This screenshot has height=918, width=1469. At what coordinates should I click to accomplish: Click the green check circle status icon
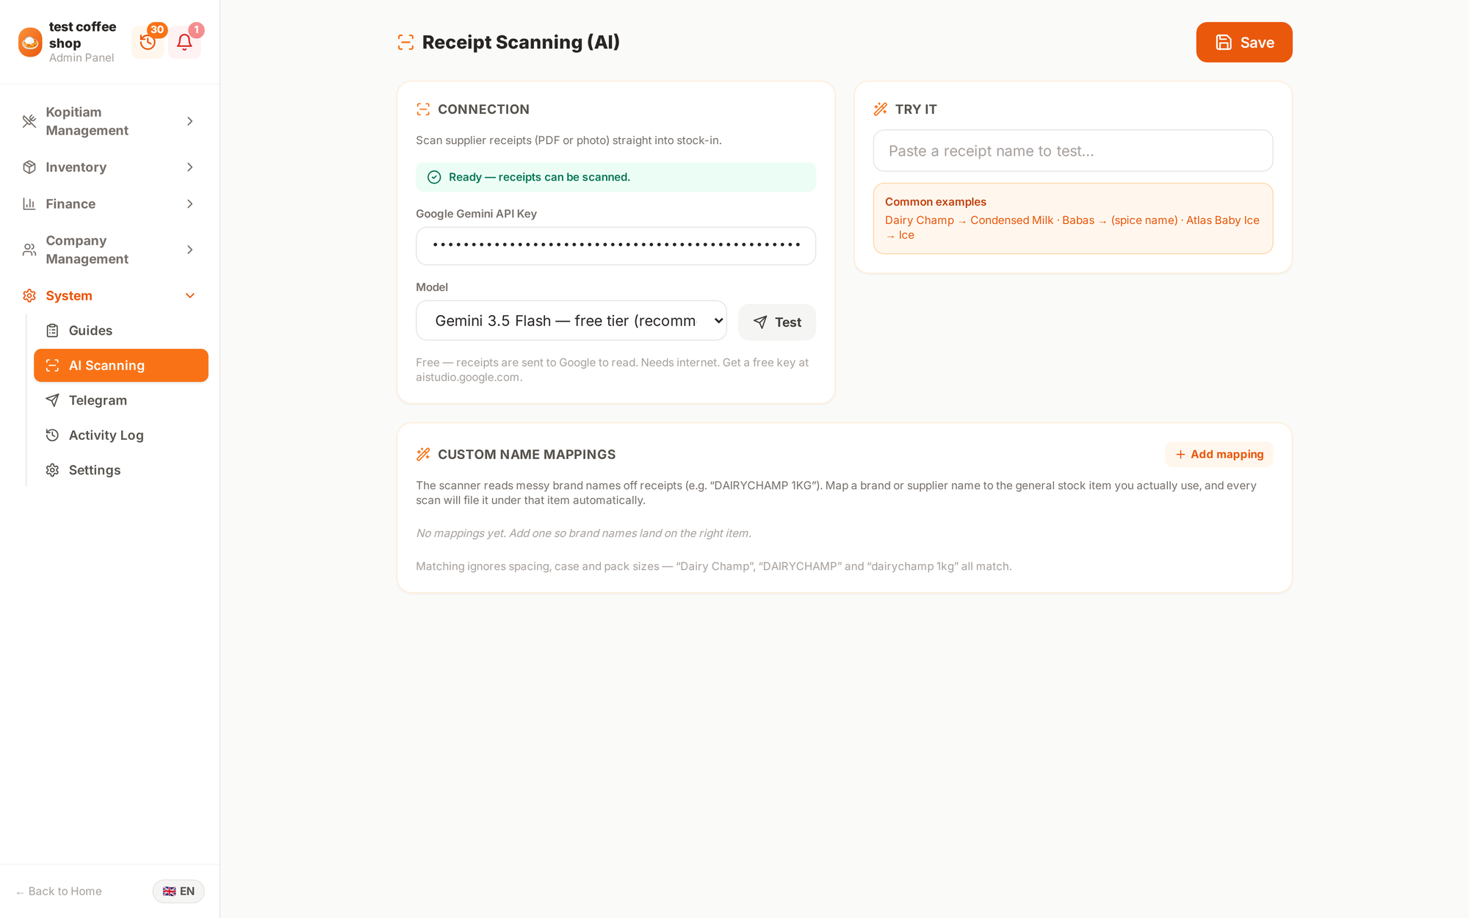point(434,177)
